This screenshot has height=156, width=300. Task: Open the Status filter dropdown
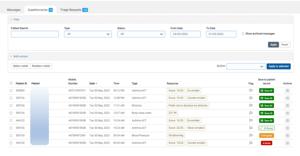[x=141, y=34]
